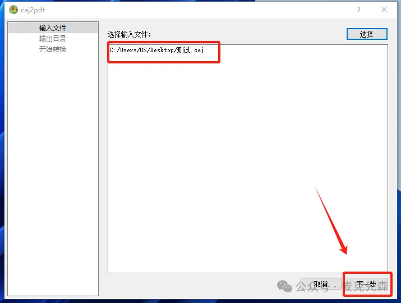Screen dimensions: 401x303
Task: Close the caj2pdf dialog window
Action: coord(384,10)
